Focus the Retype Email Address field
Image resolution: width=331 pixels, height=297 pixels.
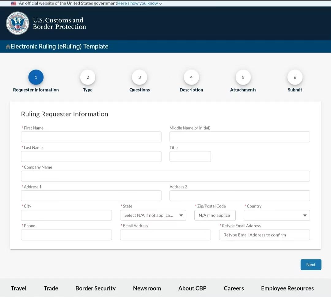(264, 235)
